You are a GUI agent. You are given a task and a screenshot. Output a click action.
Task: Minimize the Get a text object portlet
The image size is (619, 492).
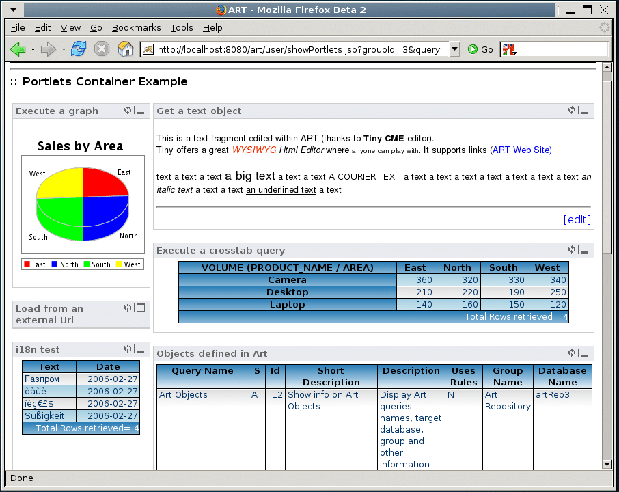point(585,112)
